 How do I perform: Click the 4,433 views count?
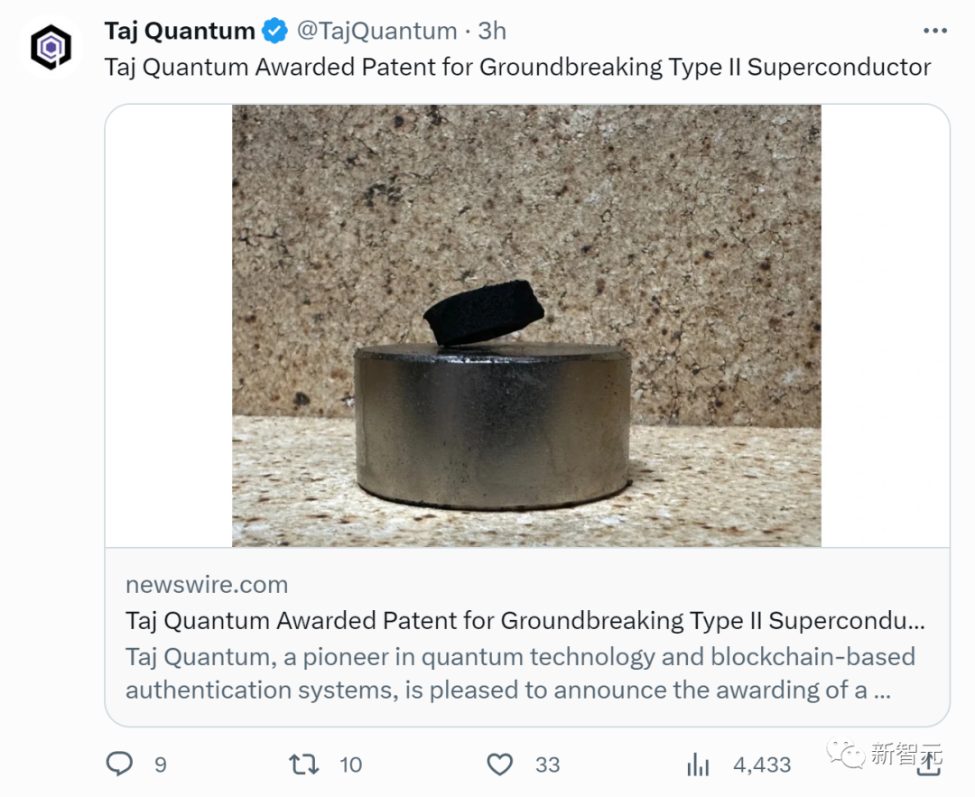coord(762,765)
